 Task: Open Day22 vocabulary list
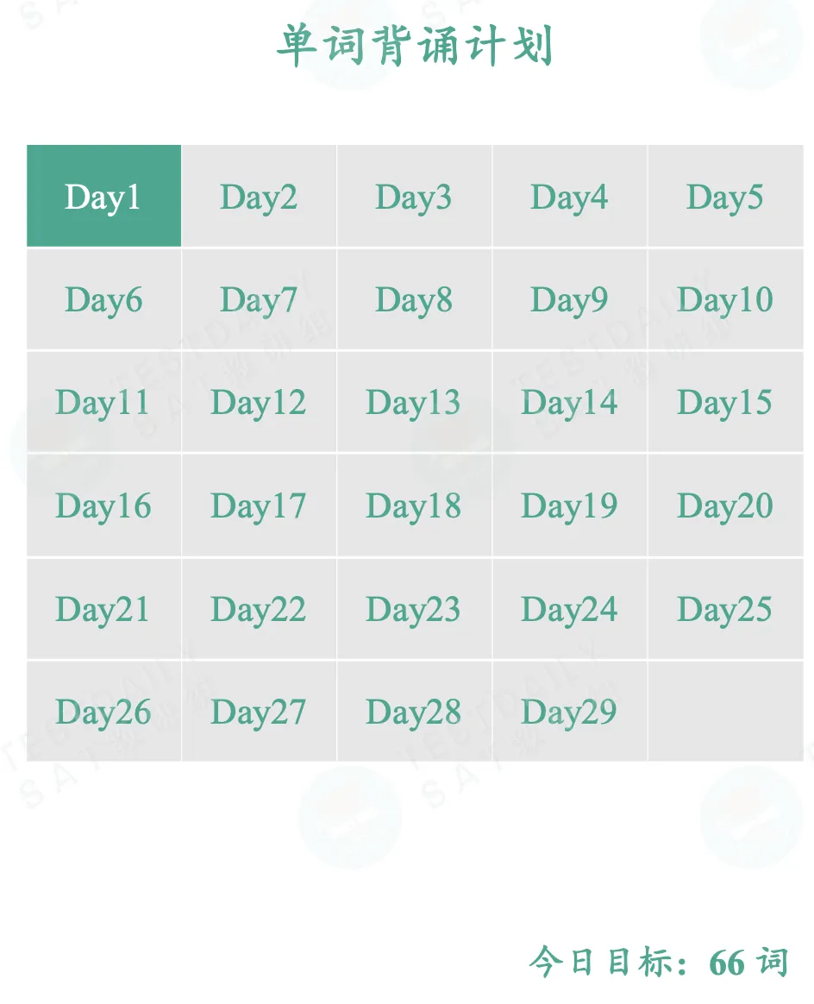click(259, 609)
